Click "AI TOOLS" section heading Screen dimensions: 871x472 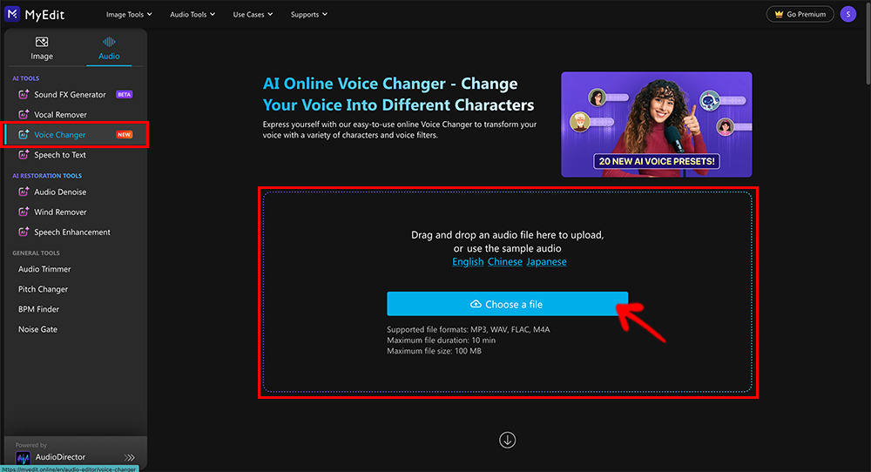25,78
